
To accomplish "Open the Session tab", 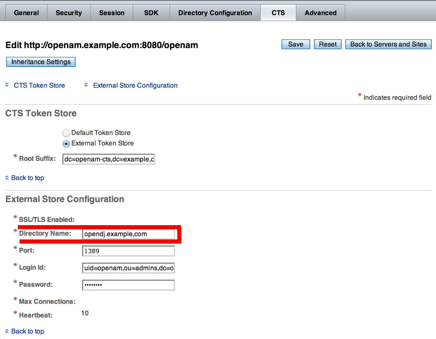I will [112, 13].
